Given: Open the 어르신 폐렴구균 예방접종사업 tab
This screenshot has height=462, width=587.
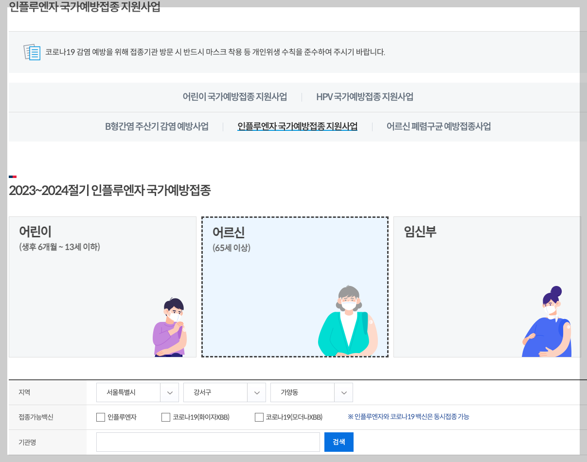Looking at the screenshot, I should (x=438, y=126).
